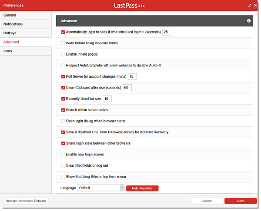This screenshot has width=261, height=211.
Task: Click Restore 'Advanced' Defaults button
Action: (x=26, y=201)
